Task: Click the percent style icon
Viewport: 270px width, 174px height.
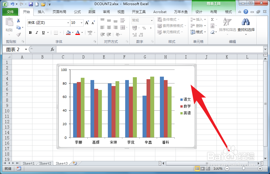Action: click(144, 28)
